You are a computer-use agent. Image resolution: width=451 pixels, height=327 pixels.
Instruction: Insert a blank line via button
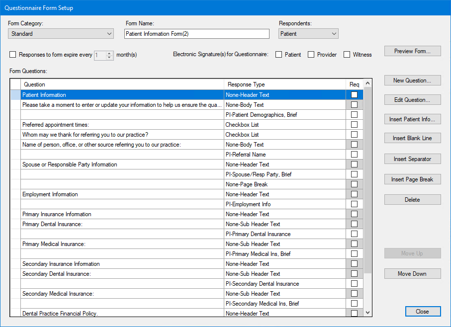(412, 138)
